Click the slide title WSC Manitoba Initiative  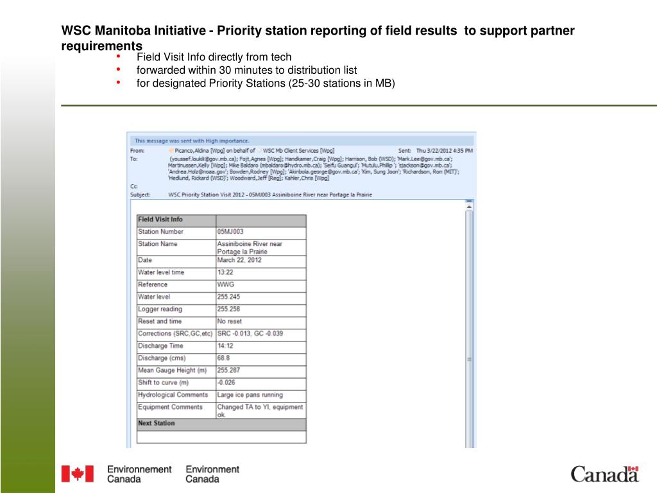[318, 38]
